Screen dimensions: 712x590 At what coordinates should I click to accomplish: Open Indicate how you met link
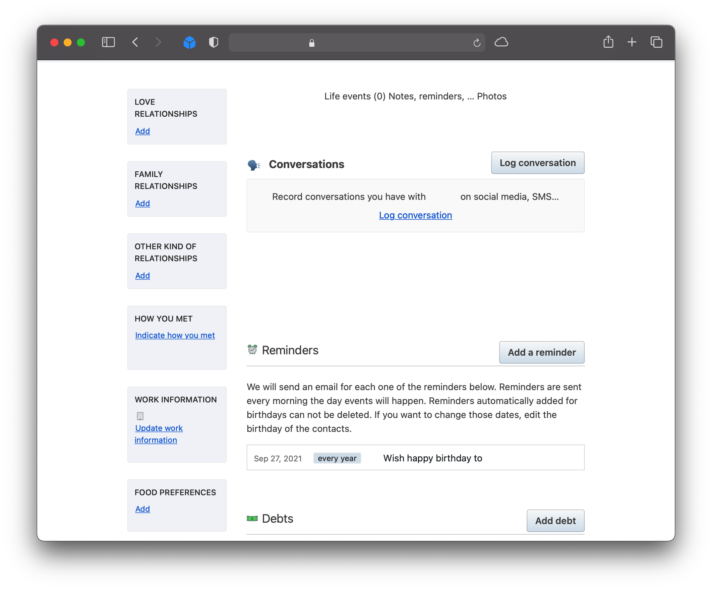[x=175, y=335]
